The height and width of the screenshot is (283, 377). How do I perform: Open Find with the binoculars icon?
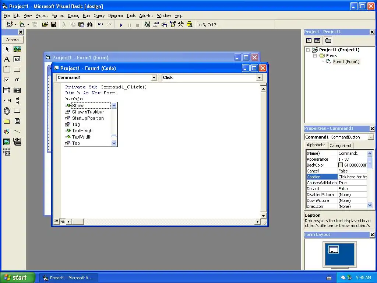coord(90,24)
